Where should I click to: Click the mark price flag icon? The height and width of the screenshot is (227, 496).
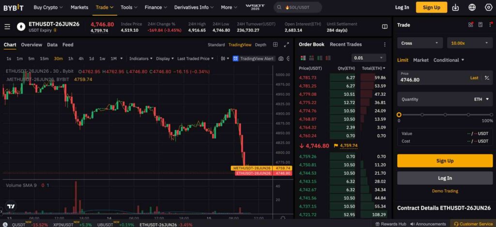pos(336,146)
